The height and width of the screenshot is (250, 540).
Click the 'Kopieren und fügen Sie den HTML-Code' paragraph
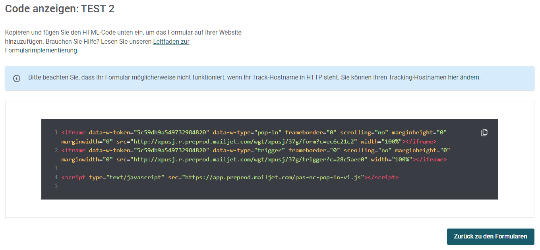[x=123, y=41]
